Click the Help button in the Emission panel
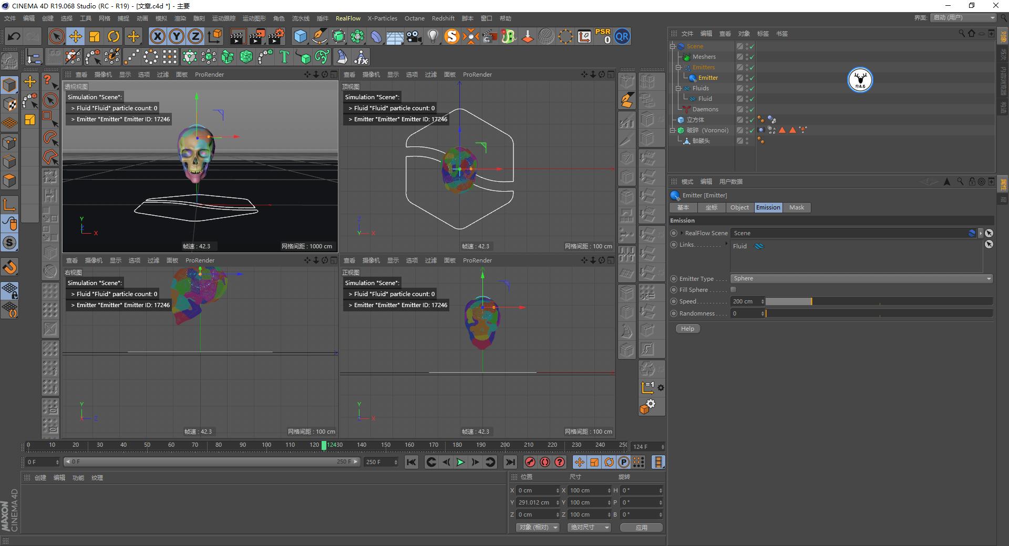The image size is (1009, 546). (687, 328)
